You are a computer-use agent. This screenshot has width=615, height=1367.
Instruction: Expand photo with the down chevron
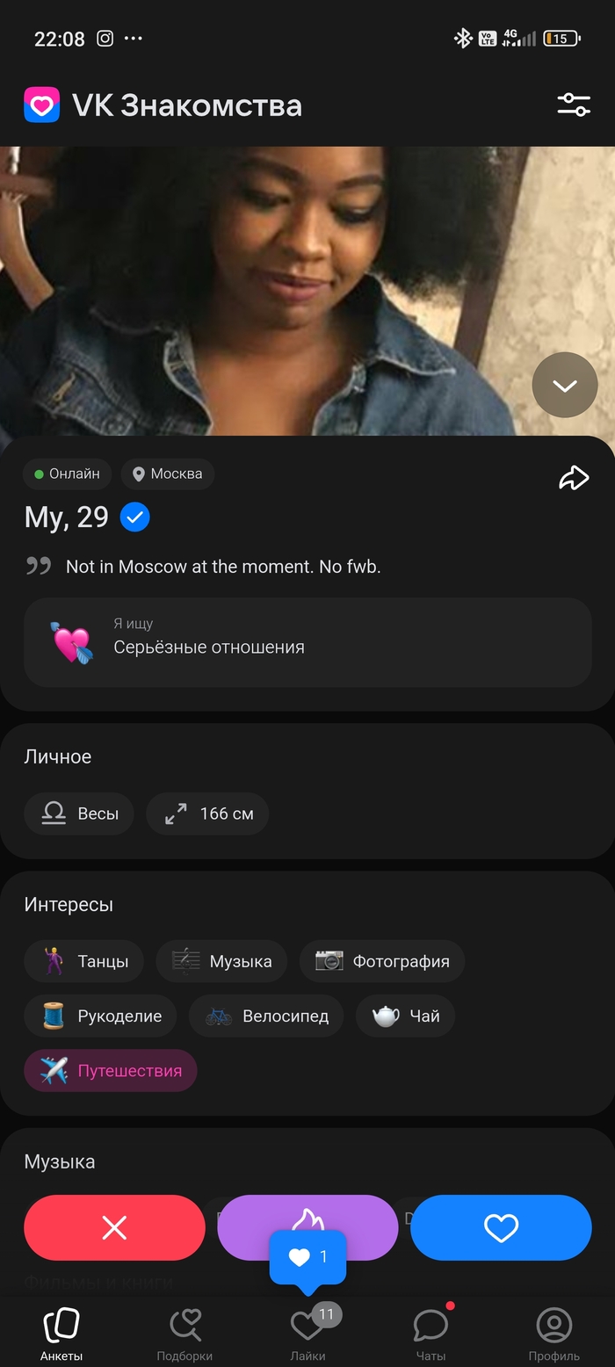[564, 385]
